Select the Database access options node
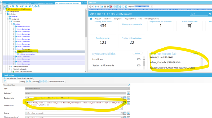Screen dimensions: 212x118 [x=27, y=54]
